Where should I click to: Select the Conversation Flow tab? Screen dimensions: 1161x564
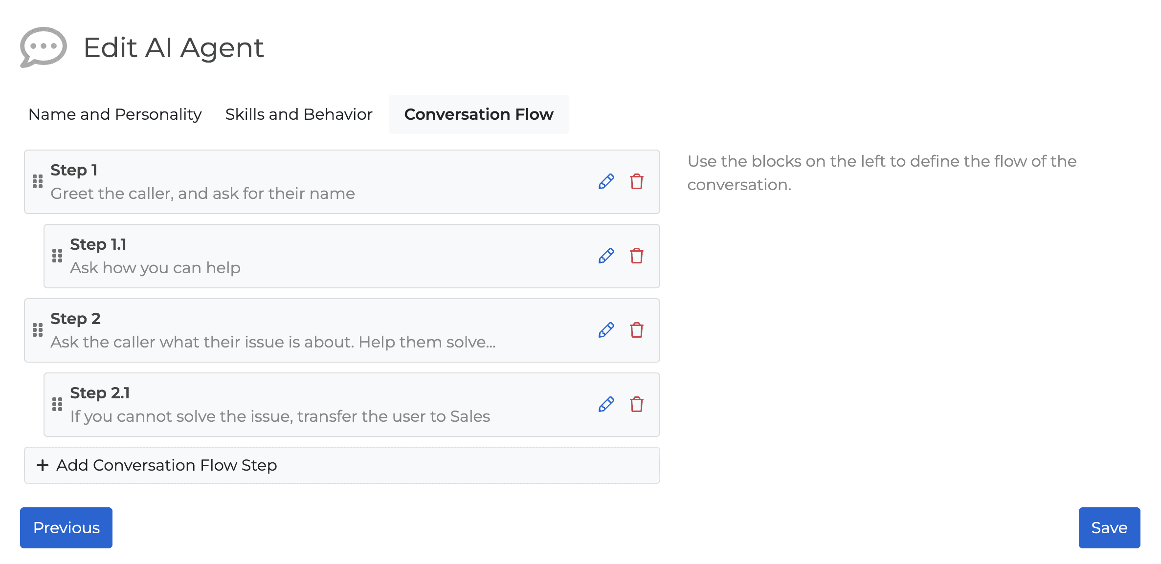tap(479, 114)
